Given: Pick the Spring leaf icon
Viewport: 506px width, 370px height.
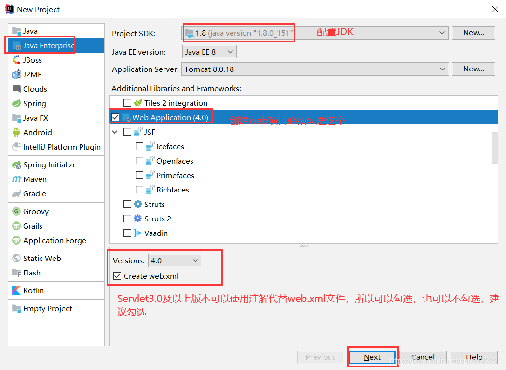Looking at the screenshot, I should pos(16,103).
